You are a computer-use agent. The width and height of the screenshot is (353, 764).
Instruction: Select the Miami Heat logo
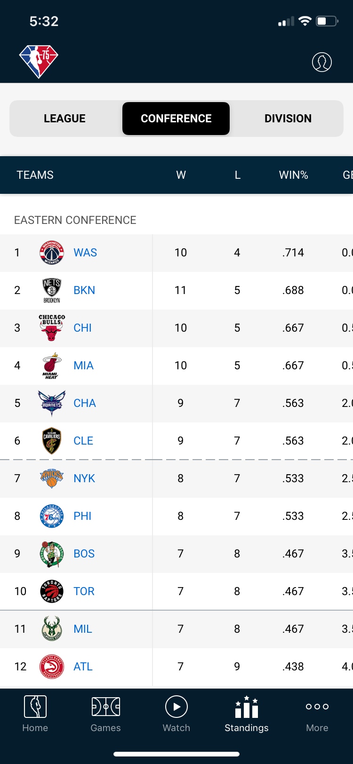[x=52, y=366]
